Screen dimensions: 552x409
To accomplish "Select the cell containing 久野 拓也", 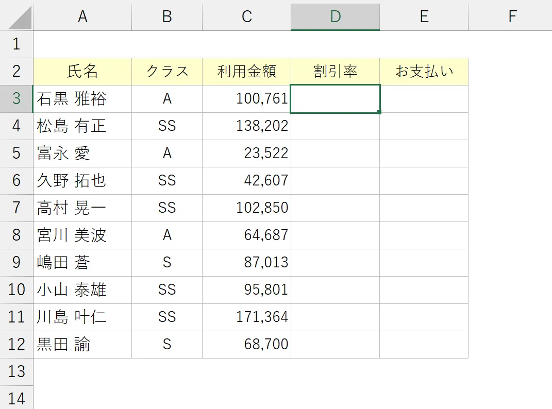I will click(x=82, y=181).
